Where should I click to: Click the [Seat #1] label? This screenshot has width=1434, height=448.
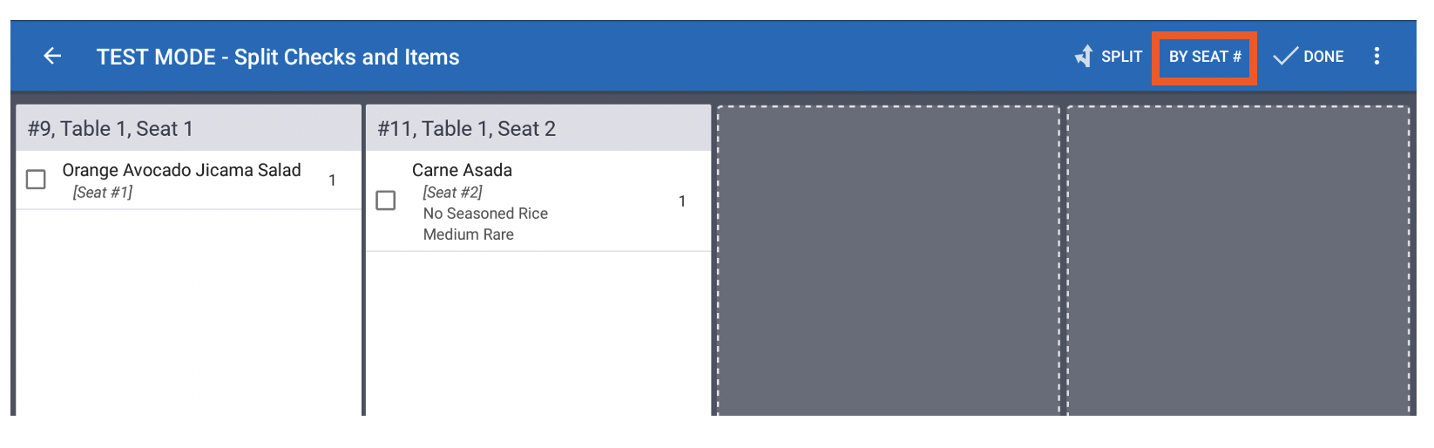click(103, 193)
